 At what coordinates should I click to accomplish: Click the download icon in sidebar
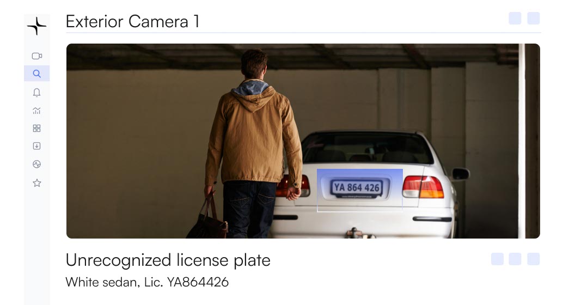click(x=36, y=146)
